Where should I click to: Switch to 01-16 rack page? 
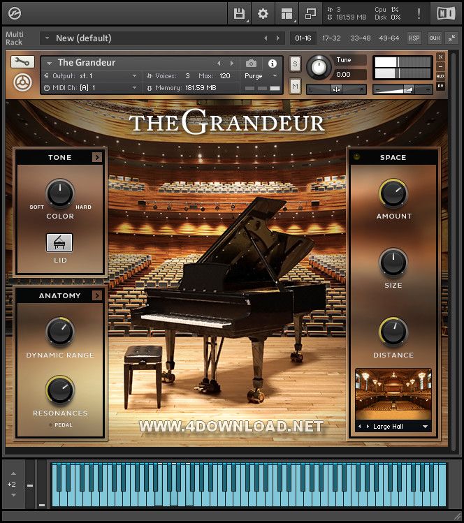[303, 38]
